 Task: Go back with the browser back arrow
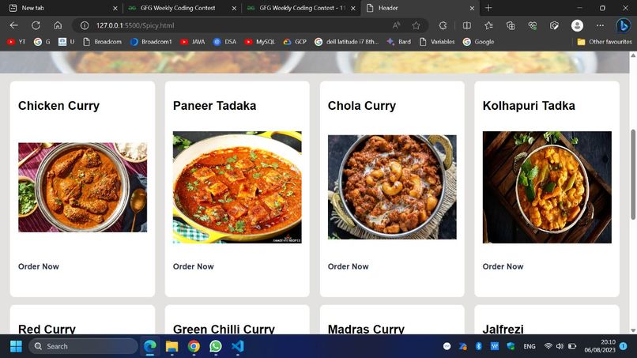click(13, 25)
